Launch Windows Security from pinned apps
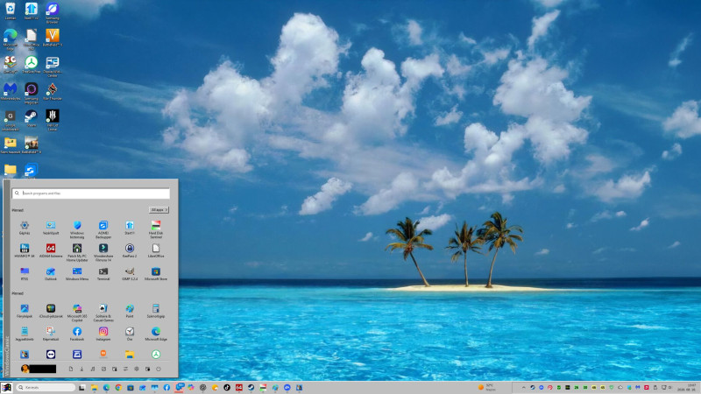701x394 pixels. 77,229
